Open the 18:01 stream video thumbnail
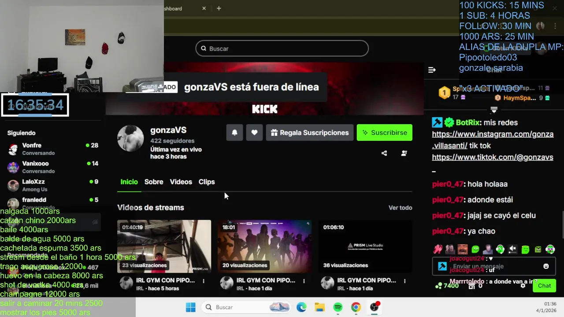The height and width of the screenshot is (317, 564). [x=264, y=247]
